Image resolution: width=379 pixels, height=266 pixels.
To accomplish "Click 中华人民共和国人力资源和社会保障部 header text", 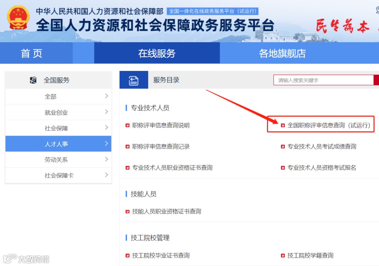I will [x=100, y=11].
